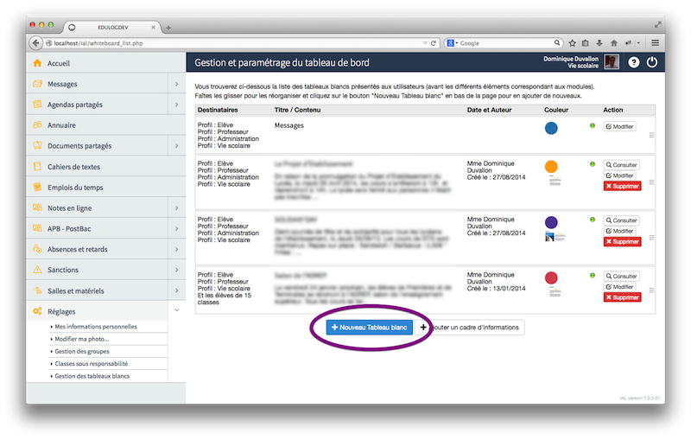Open Gestion des groupes submenu item
The image size is (691, 440).
81,351
